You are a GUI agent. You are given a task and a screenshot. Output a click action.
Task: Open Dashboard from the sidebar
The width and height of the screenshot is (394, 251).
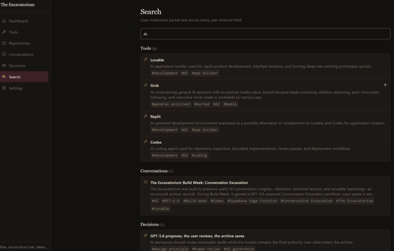point(24,21)
